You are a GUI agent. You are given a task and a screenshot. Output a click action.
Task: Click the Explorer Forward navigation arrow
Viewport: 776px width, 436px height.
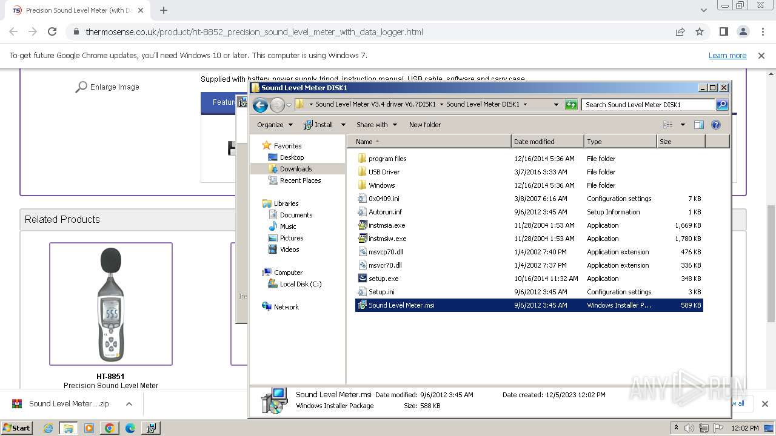(277, 105)
